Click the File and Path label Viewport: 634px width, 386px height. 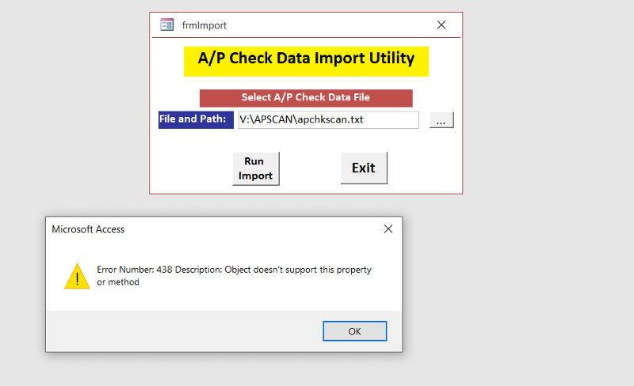196,120
